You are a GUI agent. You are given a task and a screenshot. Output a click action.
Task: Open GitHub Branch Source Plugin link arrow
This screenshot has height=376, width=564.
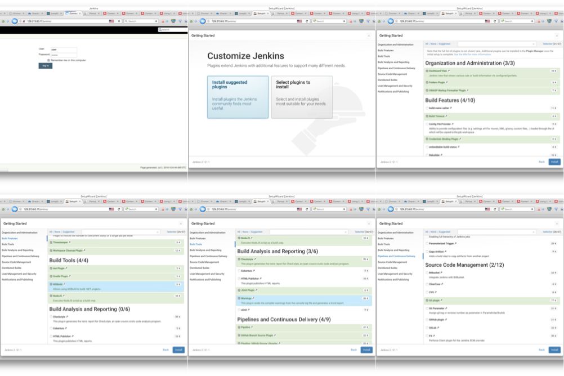pyautogui.click(x=275, y=335)
